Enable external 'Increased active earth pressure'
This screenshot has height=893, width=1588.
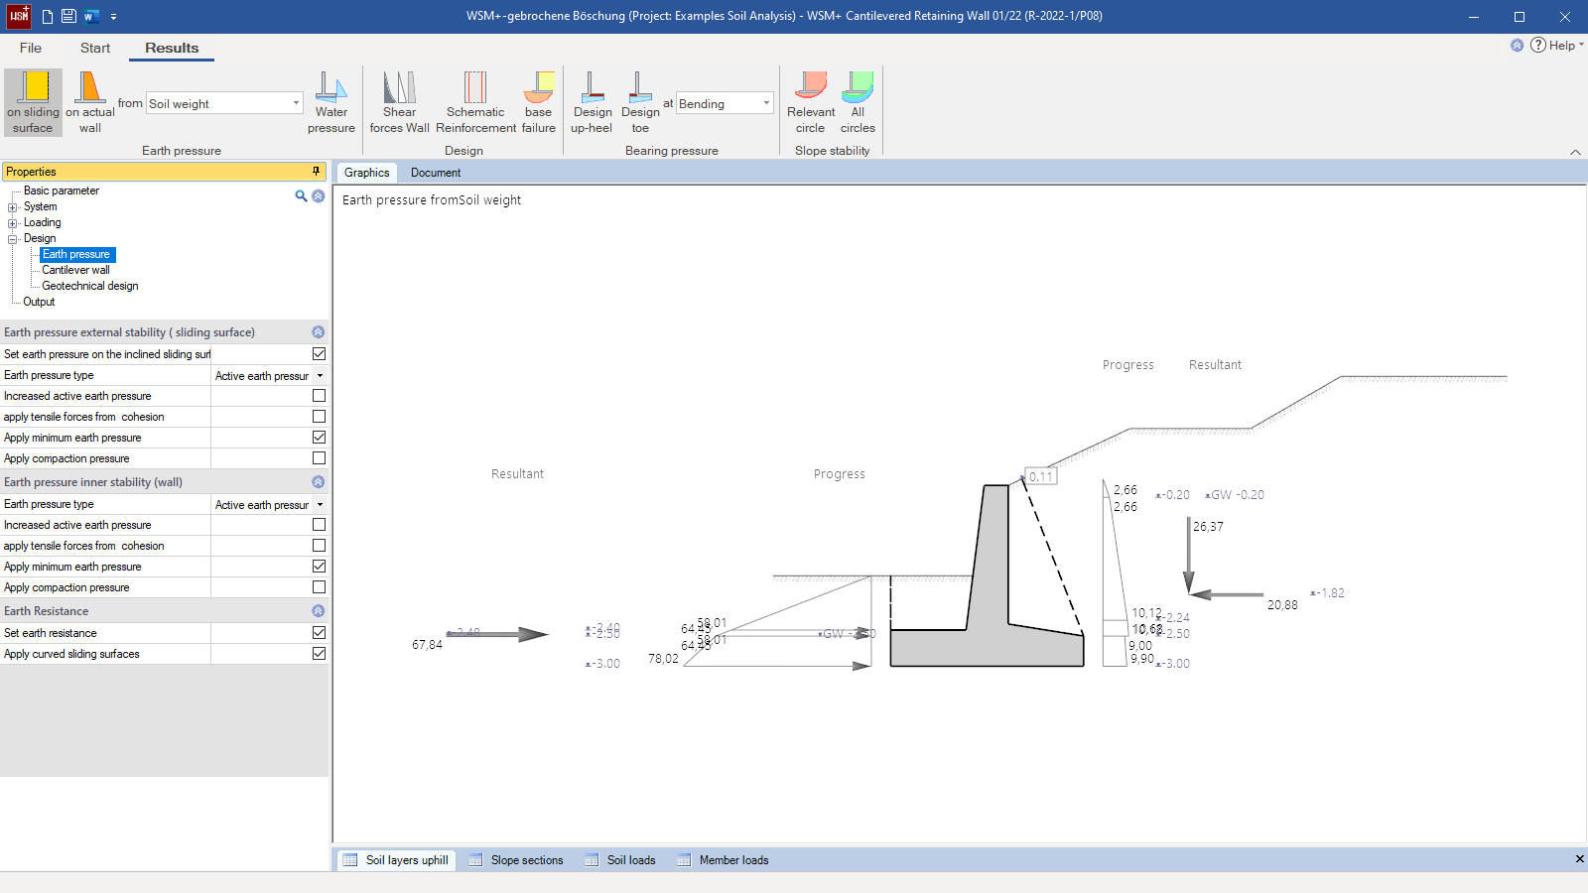tap(319, 396)
